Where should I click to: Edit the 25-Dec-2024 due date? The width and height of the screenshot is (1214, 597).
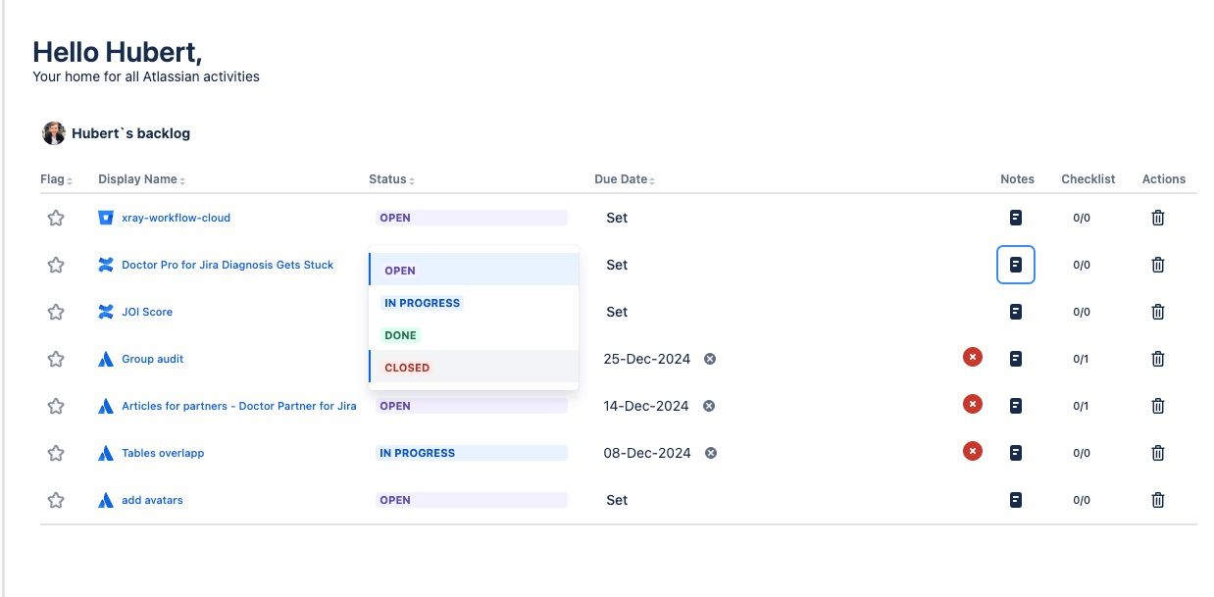(x=647, y=359)
